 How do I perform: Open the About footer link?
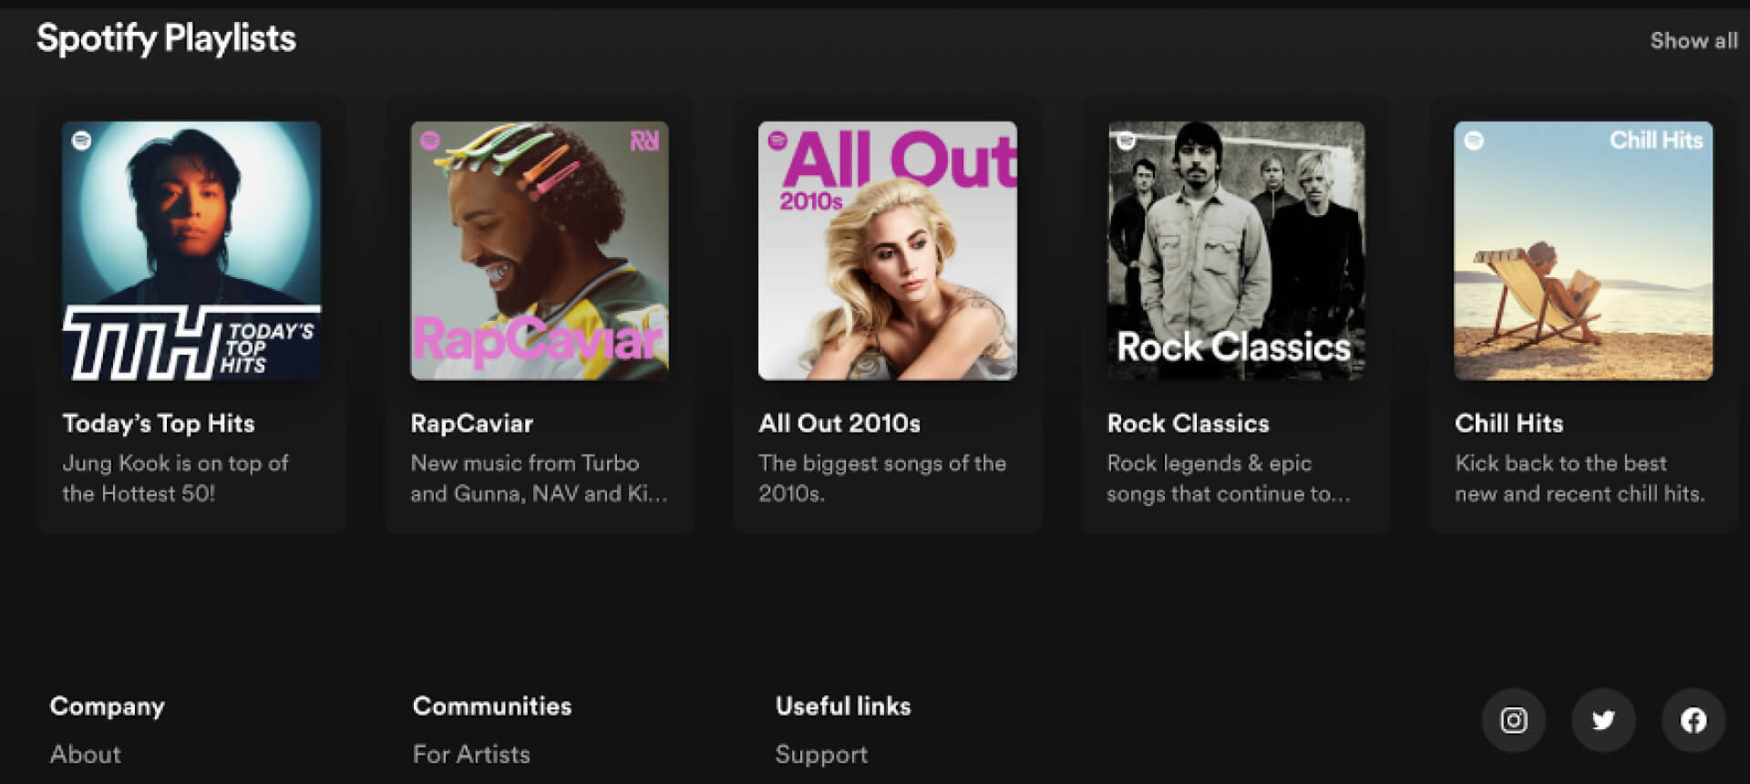86,754
